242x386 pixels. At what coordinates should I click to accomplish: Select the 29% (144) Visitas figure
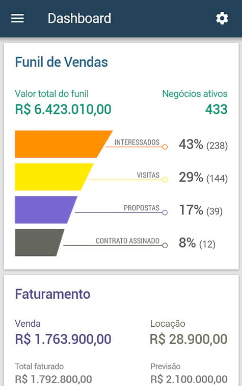coord(203,177)
